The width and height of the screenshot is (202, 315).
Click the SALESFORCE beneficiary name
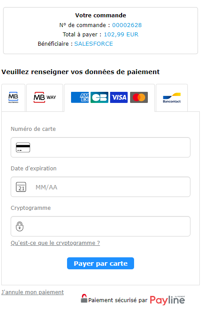(x=94, y=44)
